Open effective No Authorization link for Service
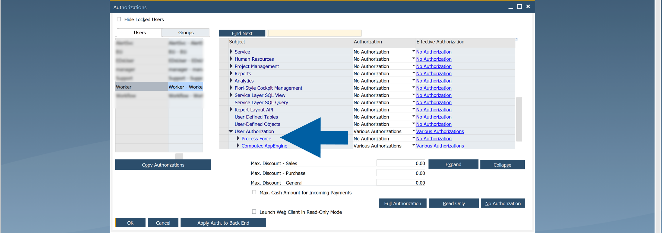 click(434, 52)
